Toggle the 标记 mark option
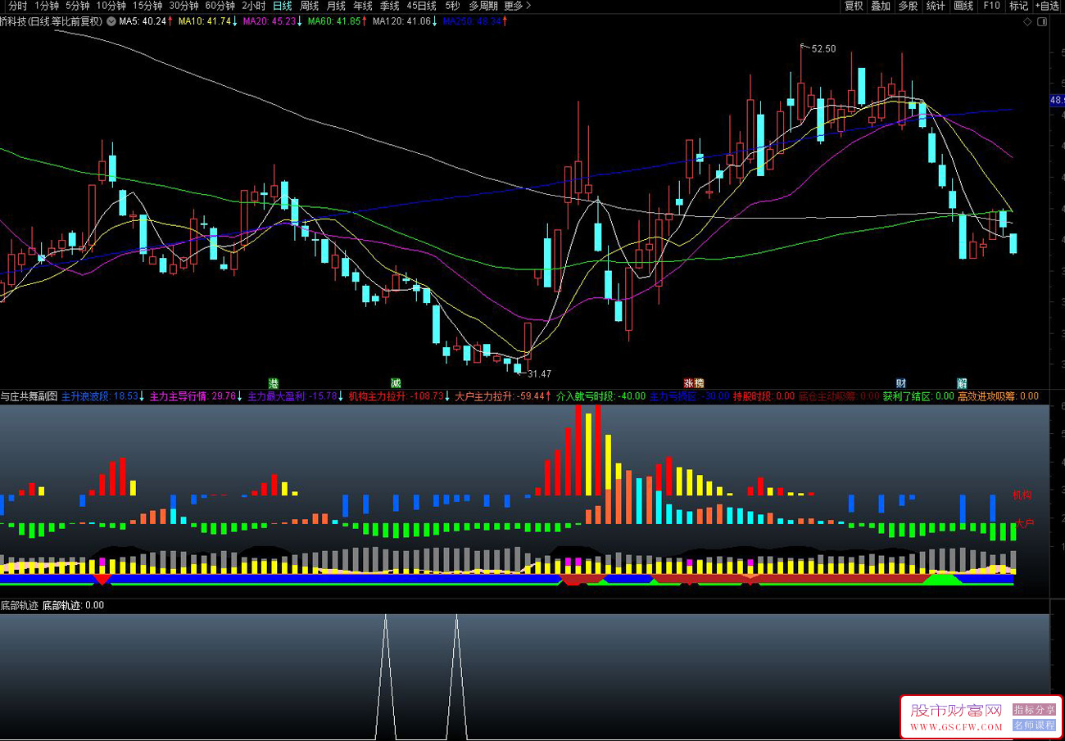Screen dimensions: 1065x741 1018,6
